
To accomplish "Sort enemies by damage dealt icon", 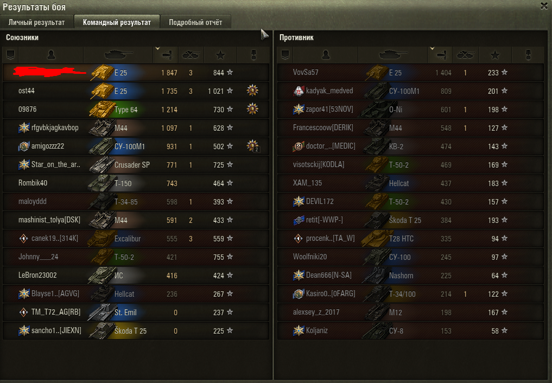I will [x=440, y=55].
